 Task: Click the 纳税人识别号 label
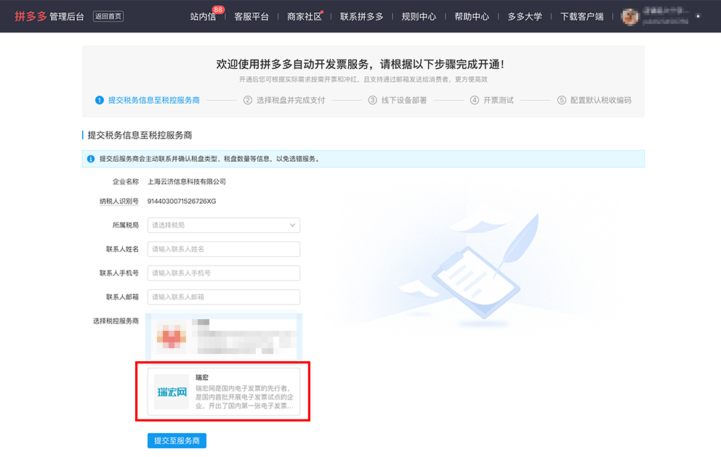[x=119, y=201]
